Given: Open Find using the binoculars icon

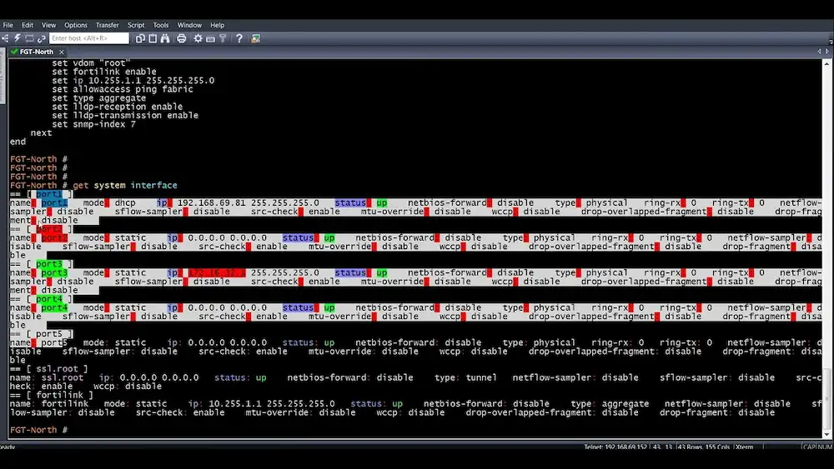Looking at the screenshot, I should (x=165, y=38).
